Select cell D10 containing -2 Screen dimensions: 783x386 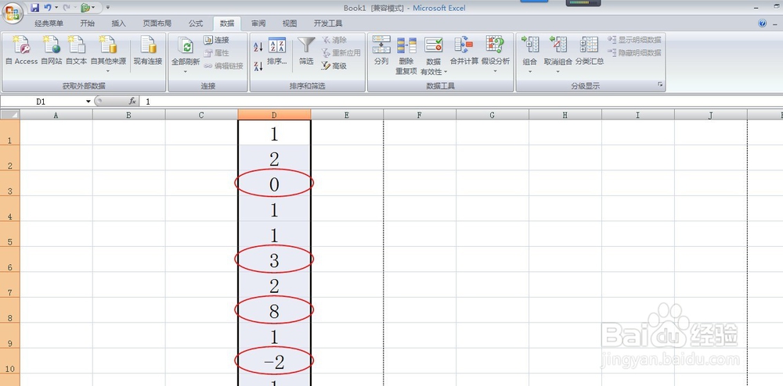274,360
